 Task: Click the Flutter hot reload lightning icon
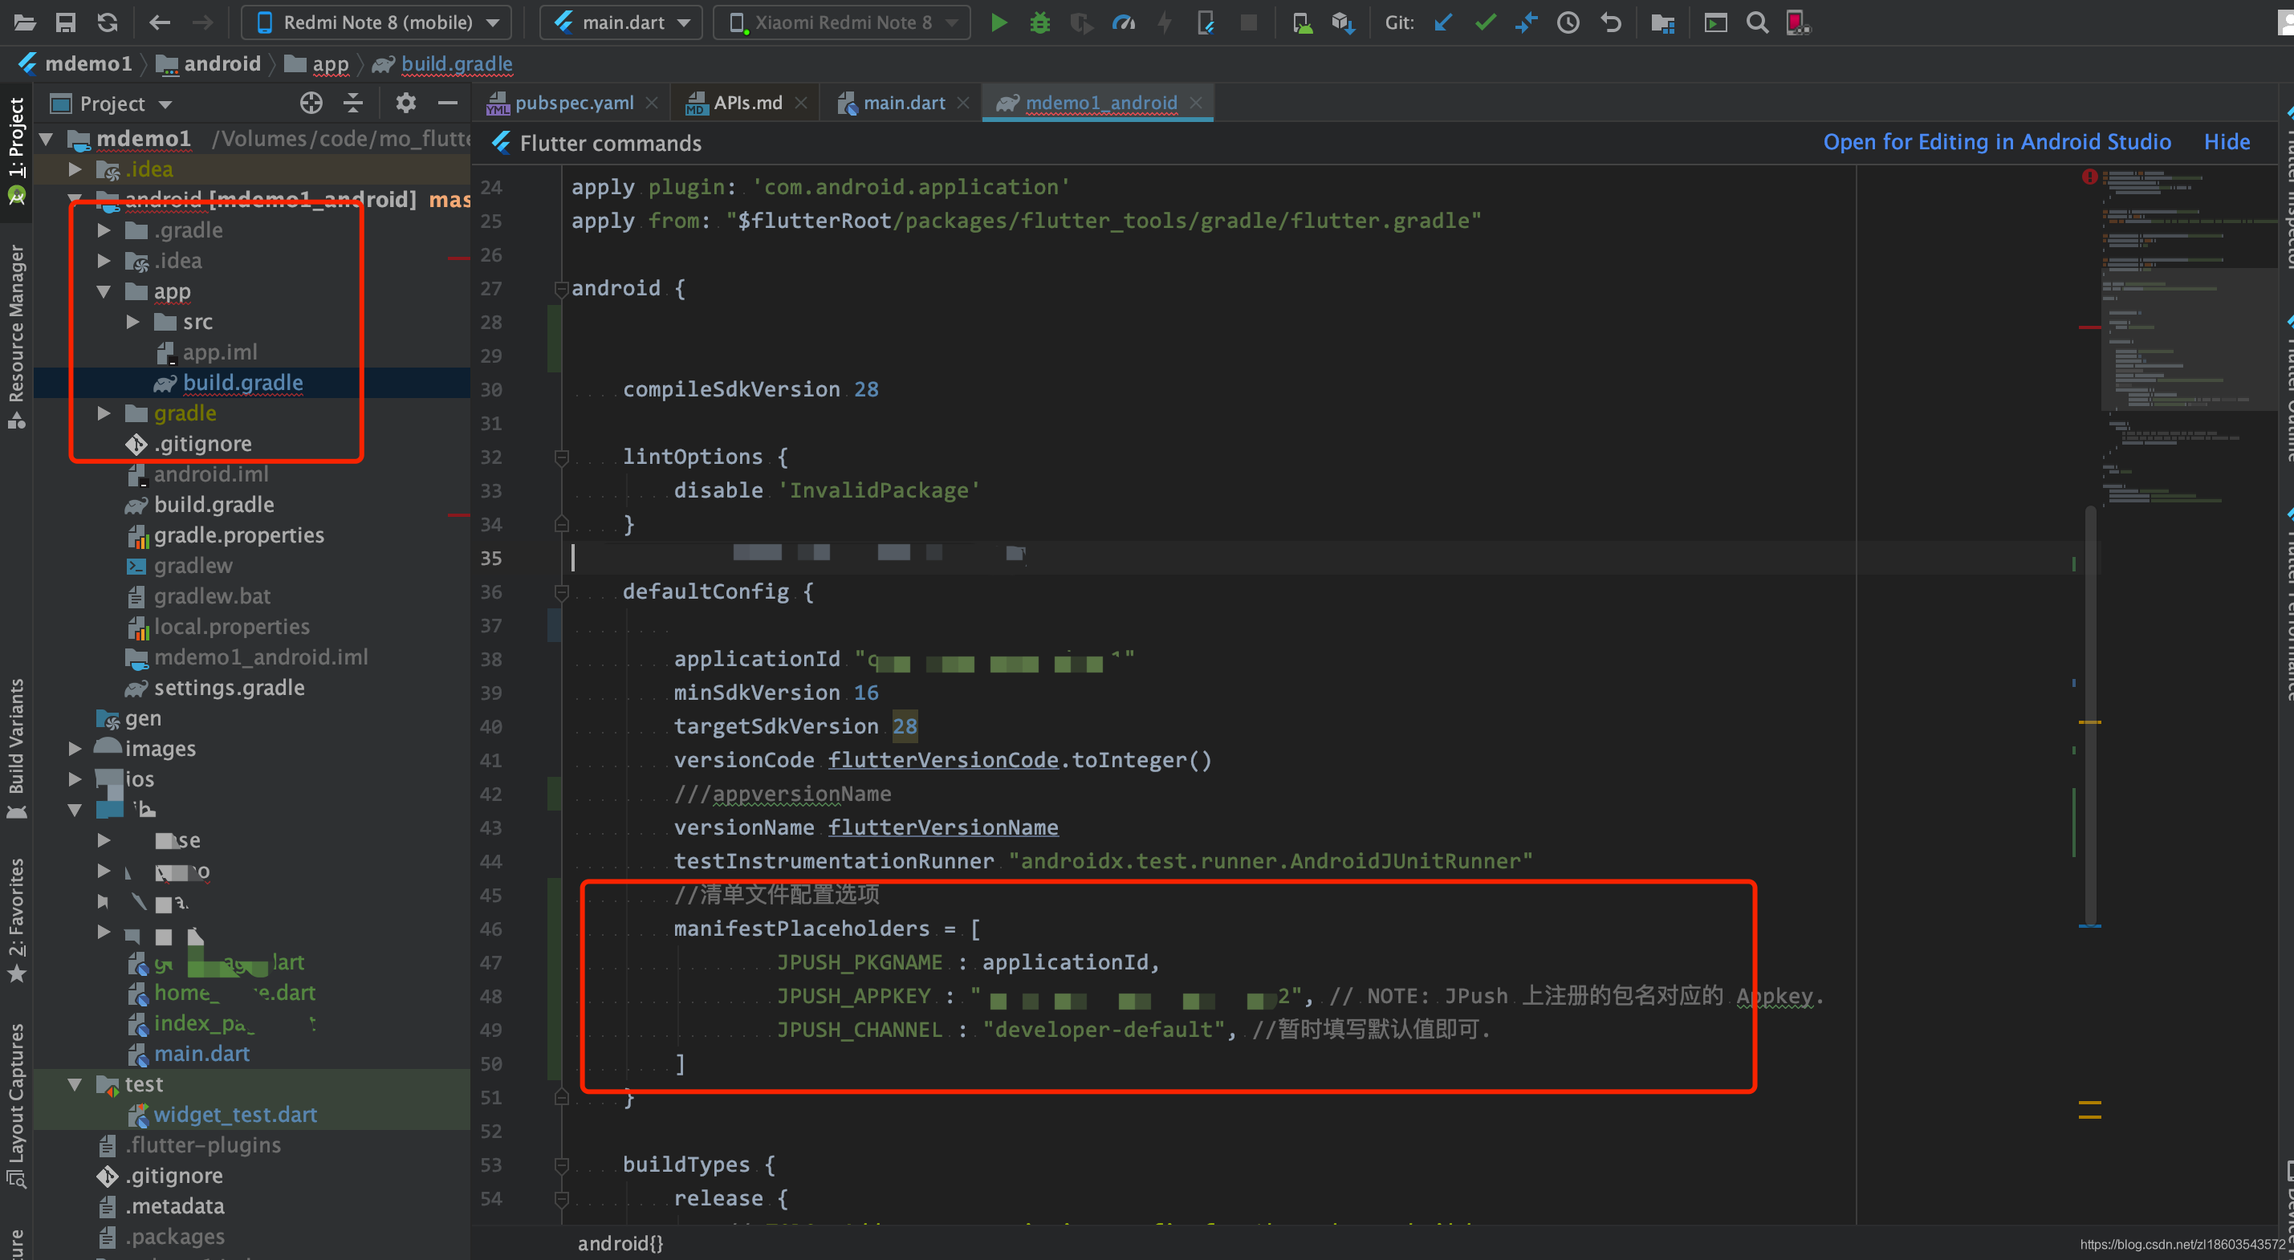click(x=1165, y=23)
